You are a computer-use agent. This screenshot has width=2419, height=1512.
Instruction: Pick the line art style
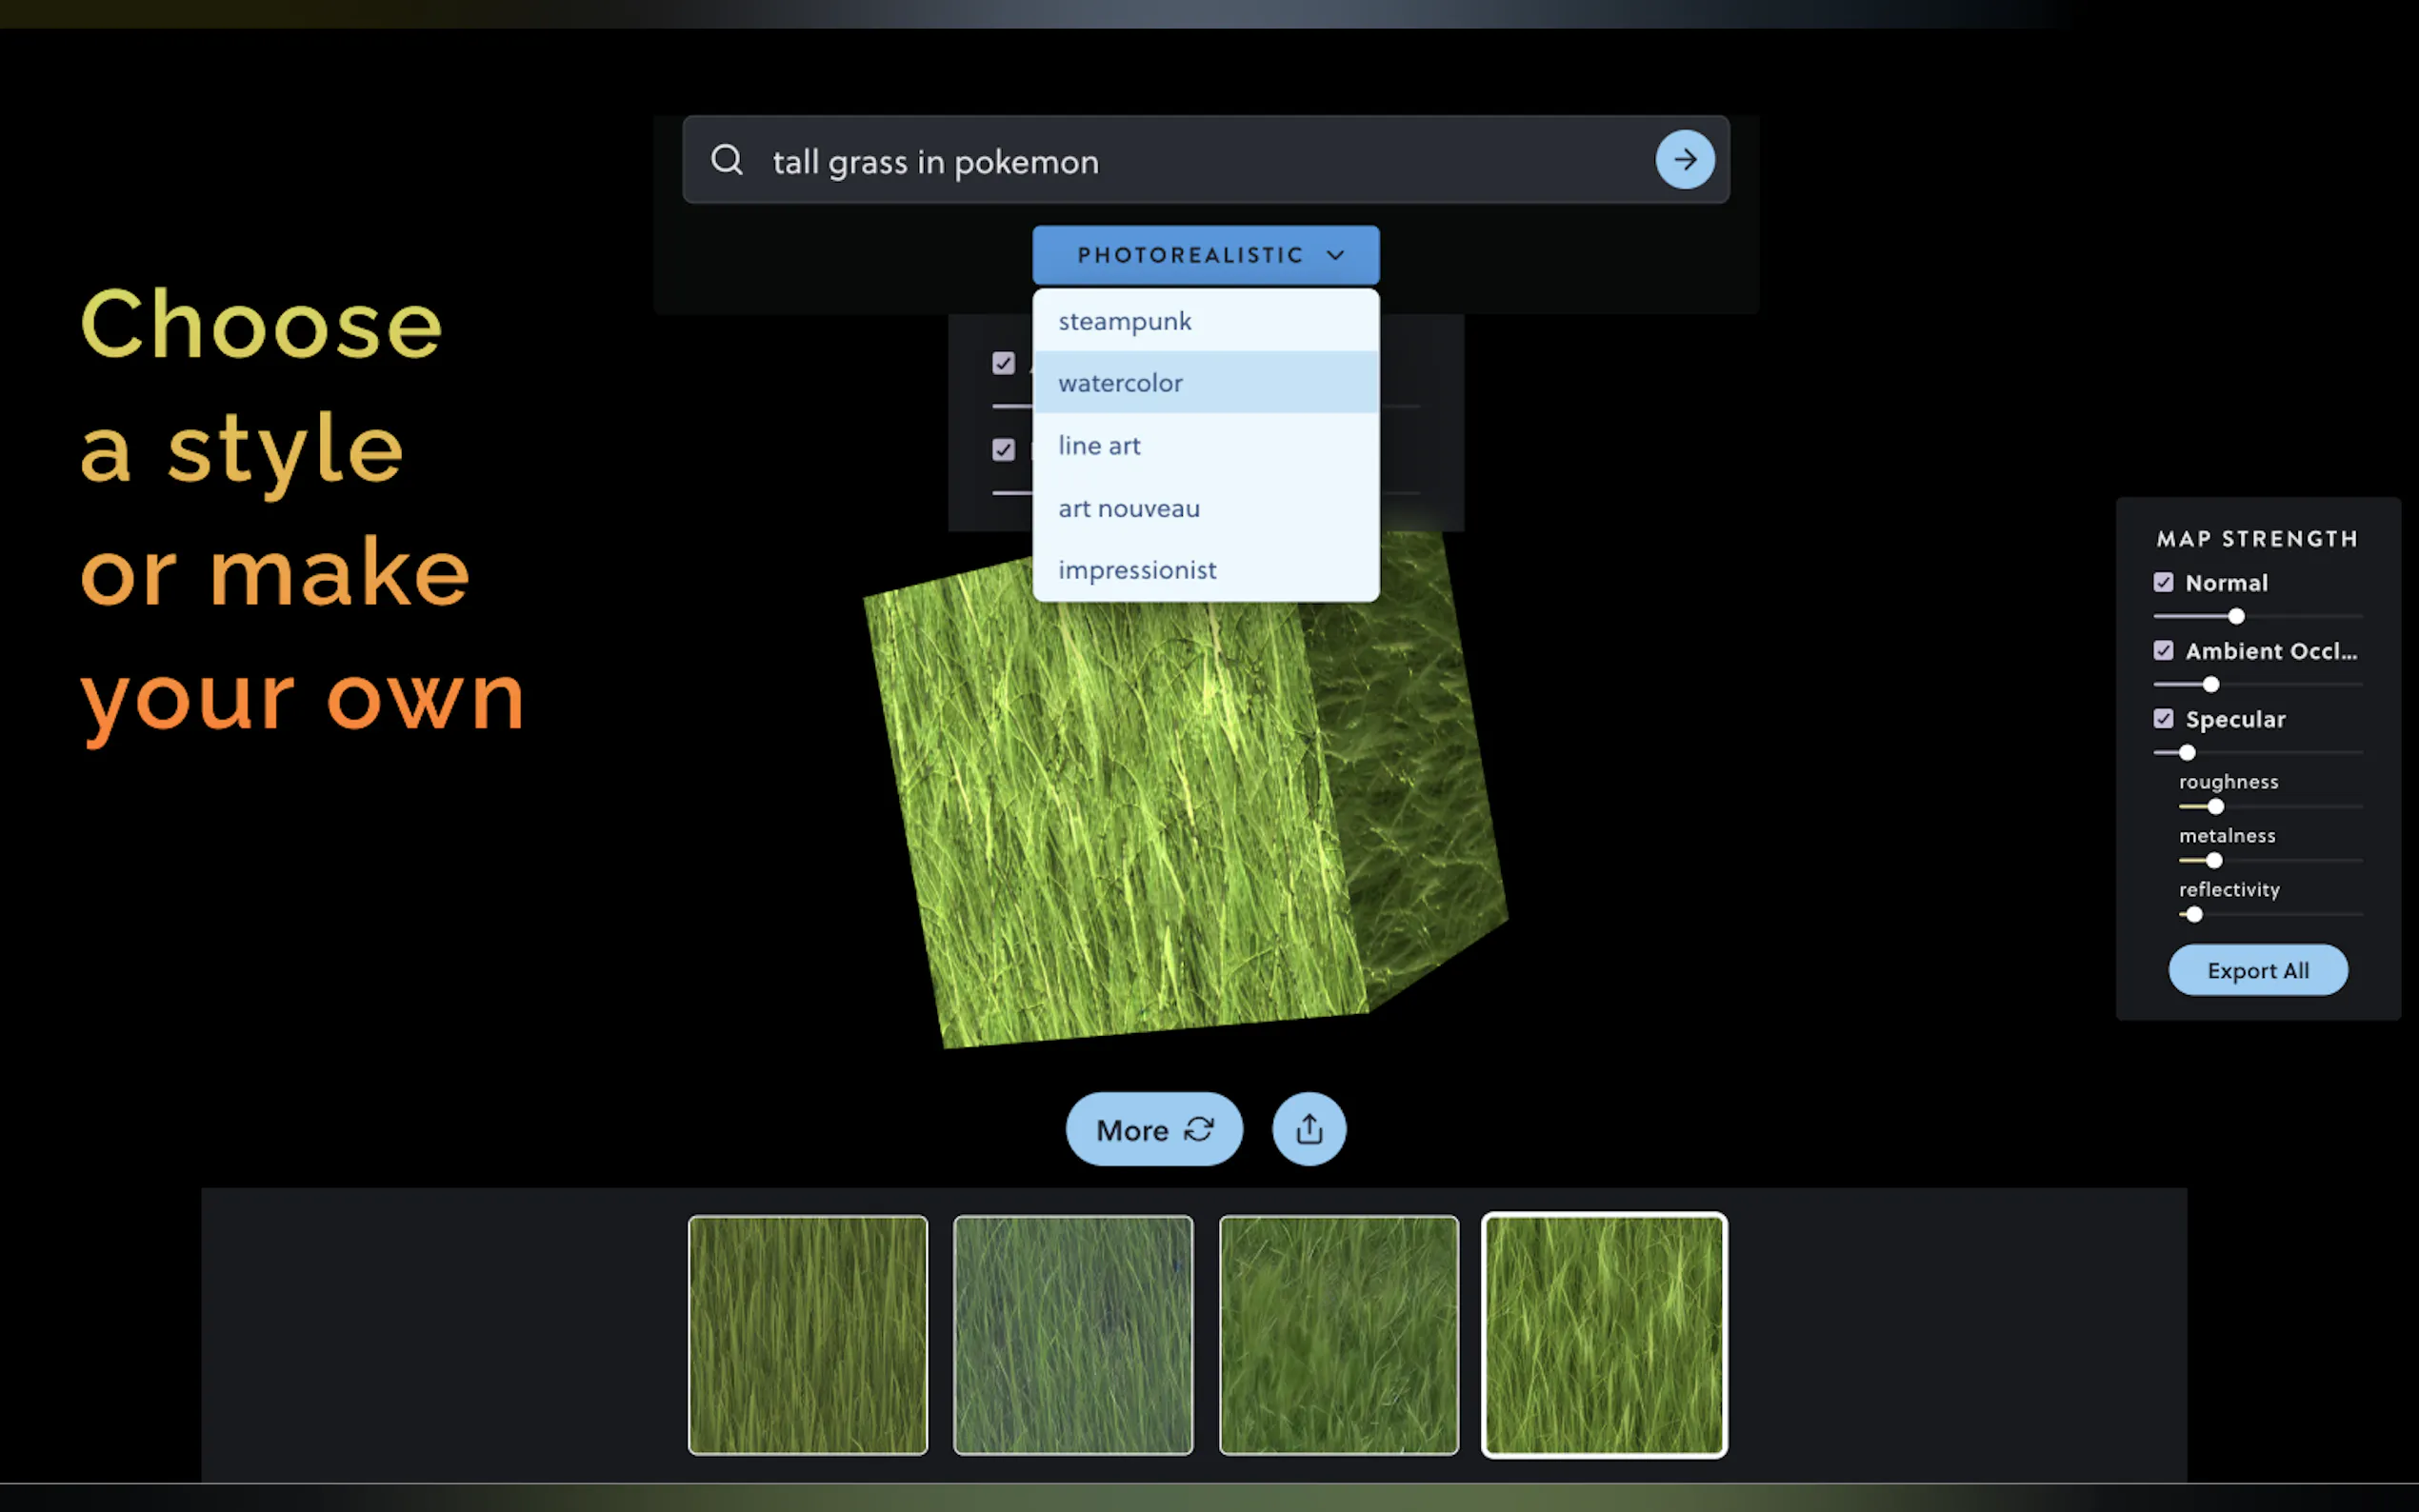1099,446
